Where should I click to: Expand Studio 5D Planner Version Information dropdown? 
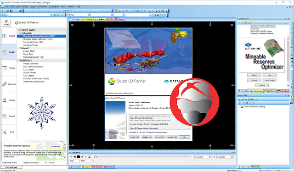point(189,128)
